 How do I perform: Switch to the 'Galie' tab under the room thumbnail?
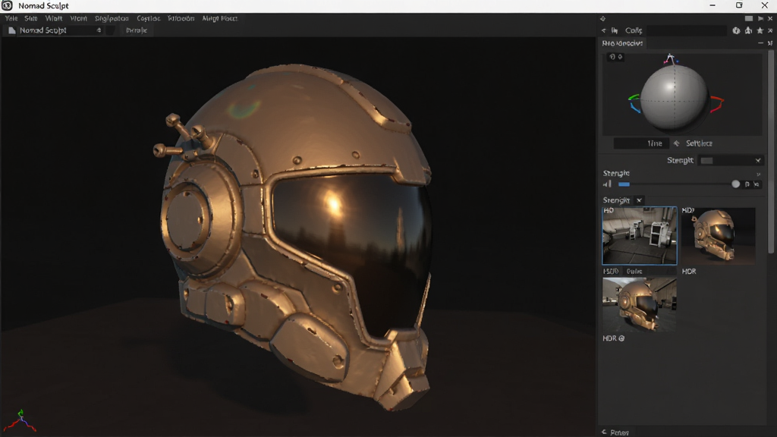634,272
